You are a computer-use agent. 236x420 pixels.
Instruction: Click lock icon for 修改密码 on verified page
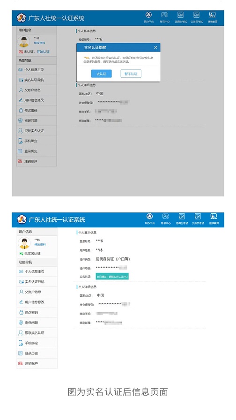click(x=21, y=312)
